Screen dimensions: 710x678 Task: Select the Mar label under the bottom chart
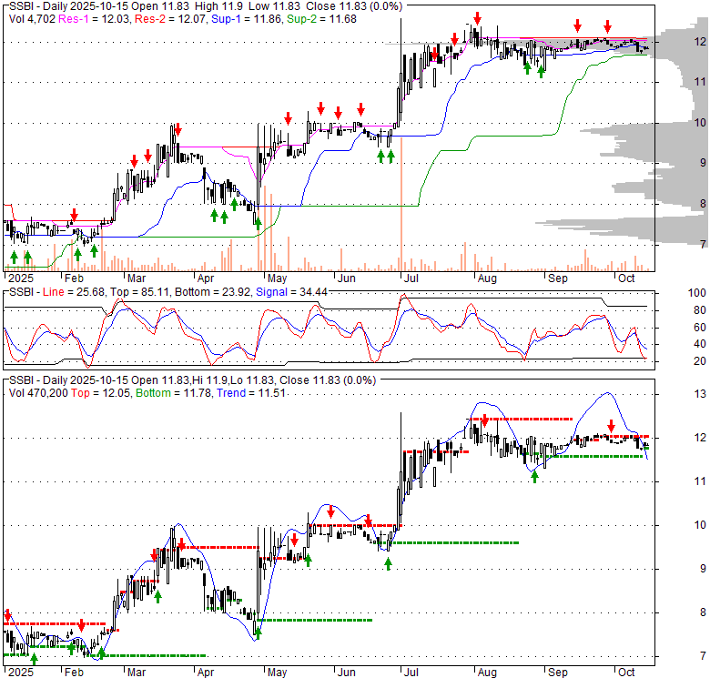point(137,673)
